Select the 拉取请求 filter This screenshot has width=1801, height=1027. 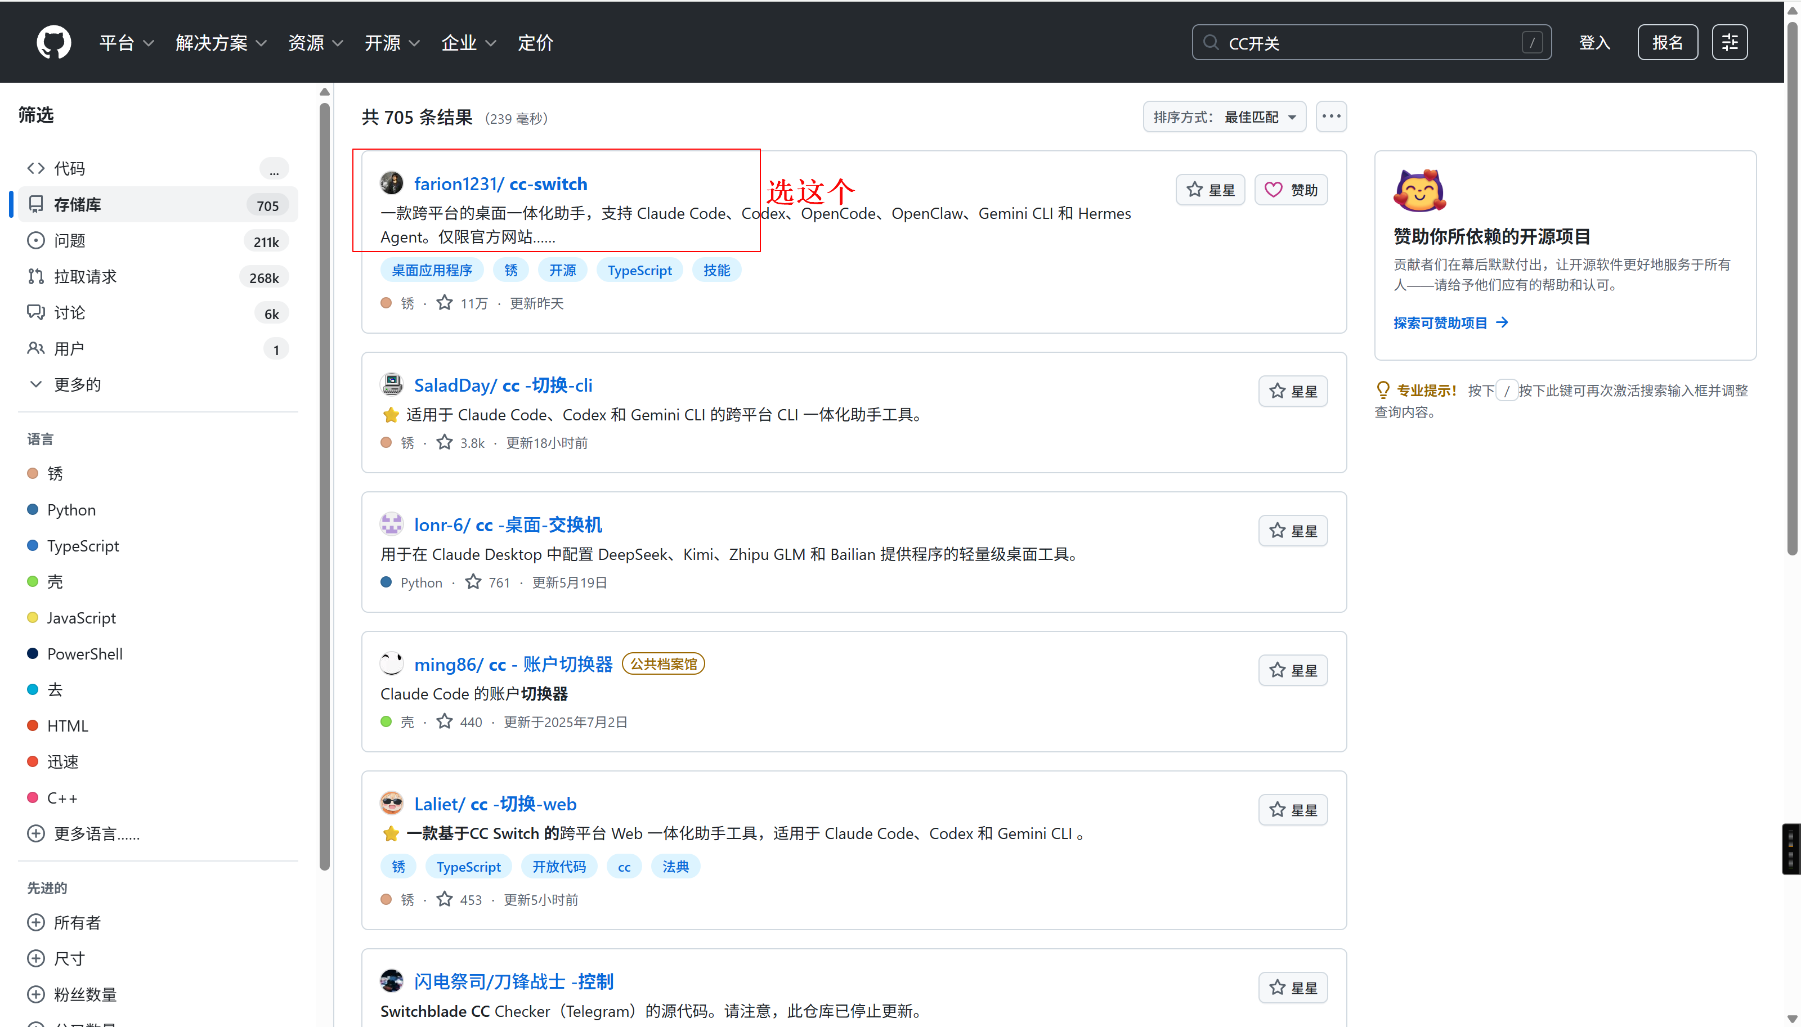tap(158, 276)
